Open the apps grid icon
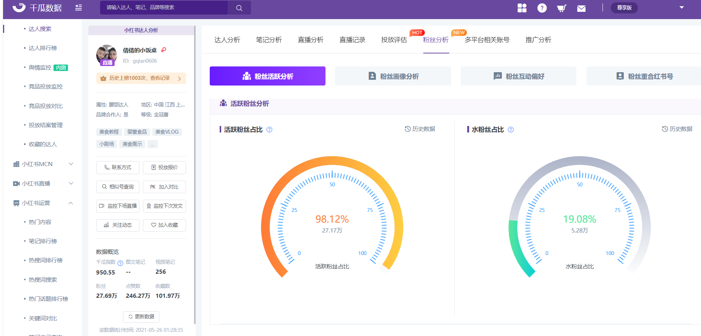 pyautogui.click(x=522, y=8)
